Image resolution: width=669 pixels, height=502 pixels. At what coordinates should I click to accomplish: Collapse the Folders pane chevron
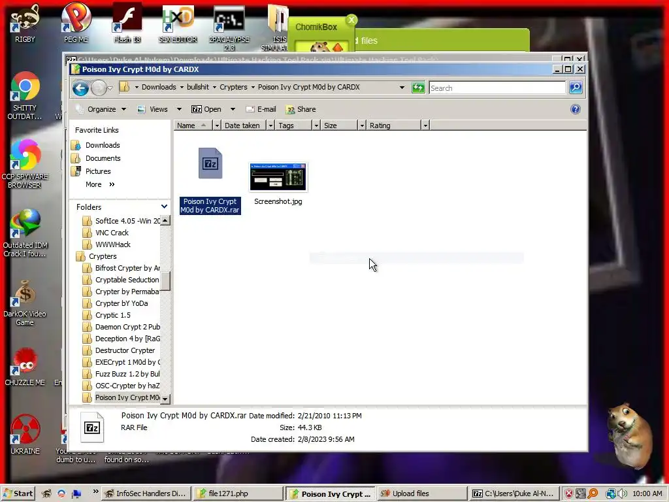click(164, 207)
